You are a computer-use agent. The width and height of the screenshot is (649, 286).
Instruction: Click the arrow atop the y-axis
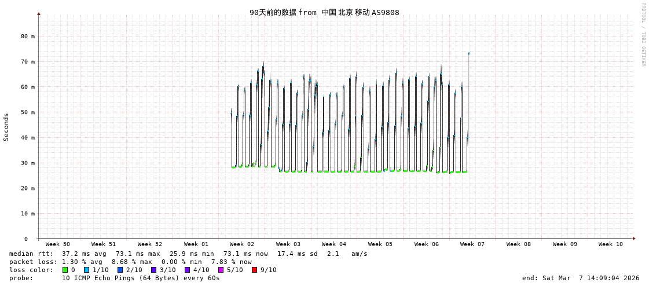point(39,13)
